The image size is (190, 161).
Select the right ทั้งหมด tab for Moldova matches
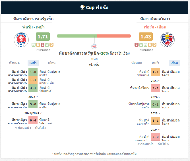tap(137, 63)
